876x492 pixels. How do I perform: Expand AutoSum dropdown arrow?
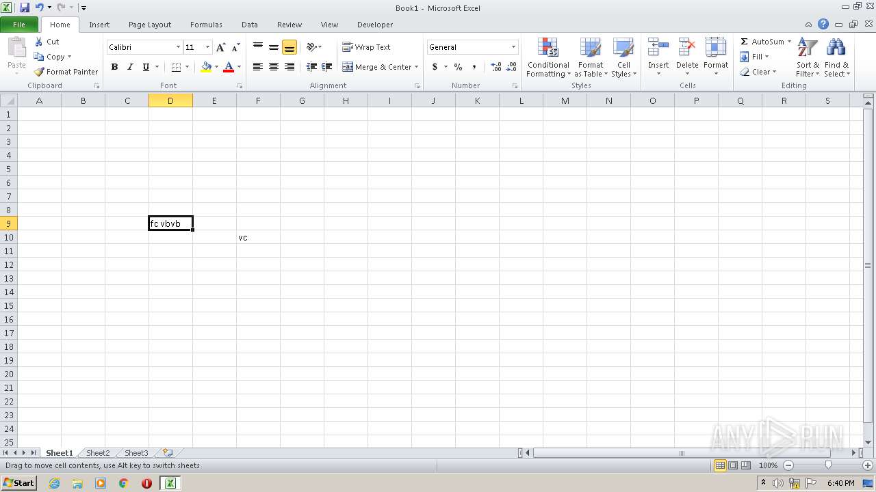point(789,42)
